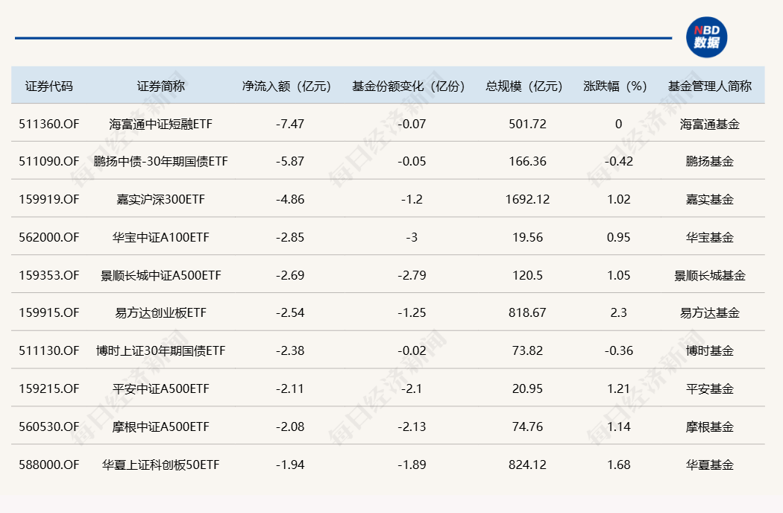
Task: Select 博时上证30年期国债ETF name cell
Action: tap(161, 350)
